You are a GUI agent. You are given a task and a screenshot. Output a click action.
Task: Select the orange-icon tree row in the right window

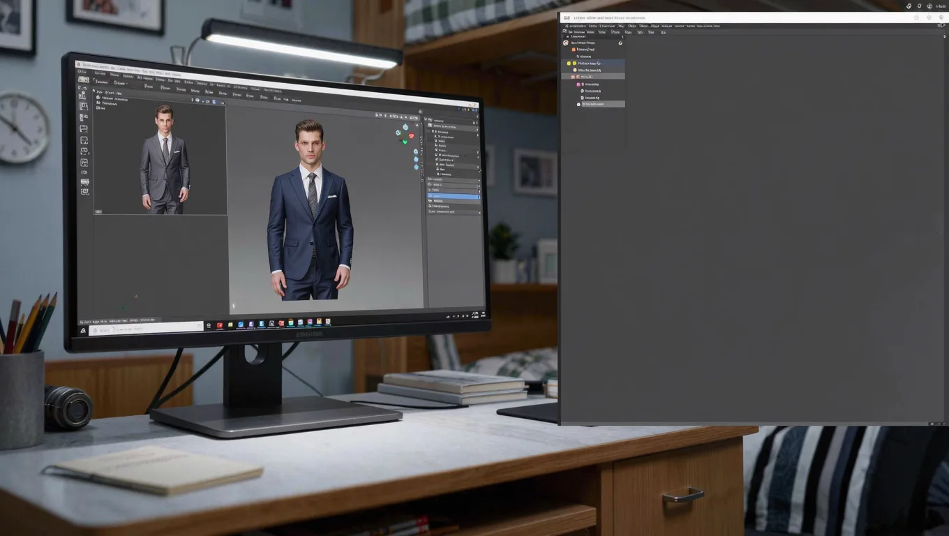tap(593, 50)
